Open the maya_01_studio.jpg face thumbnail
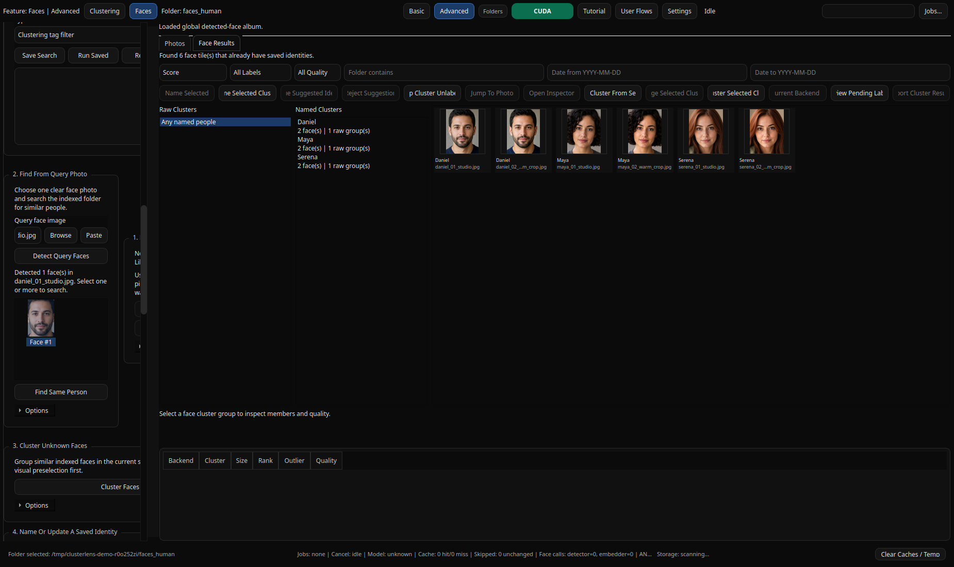The height and width of the screenshot is (567, 954). 584,131
